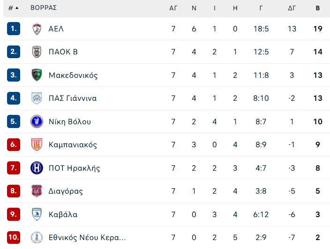Open the ΑΕΛ team name link
Viewport: 330px width, 249px height.
pos(56,29)
